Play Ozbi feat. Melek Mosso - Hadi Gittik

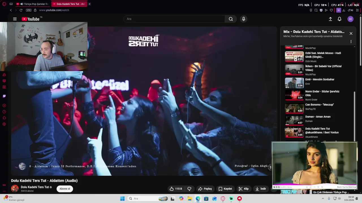point(319,57)
